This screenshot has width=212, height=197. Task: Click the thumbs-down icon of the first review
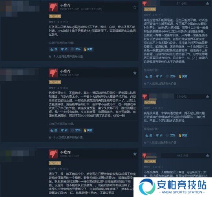[x=53, y=7]
